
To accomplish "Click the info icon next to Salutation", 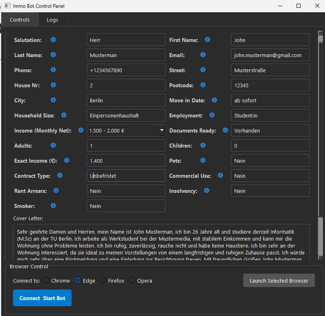I will 53,40.
